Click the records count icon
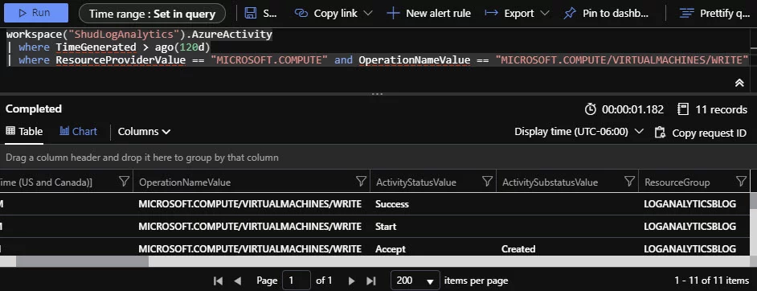 (682, 109)
